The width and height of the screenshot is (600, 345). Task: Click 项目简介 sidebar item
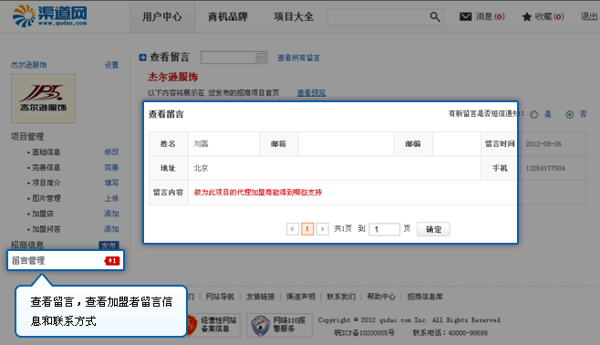pyautogui.click(x=46, y=183)
